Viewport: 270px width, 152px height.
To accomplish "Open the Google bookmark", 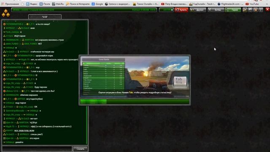I will click(97, 4).
